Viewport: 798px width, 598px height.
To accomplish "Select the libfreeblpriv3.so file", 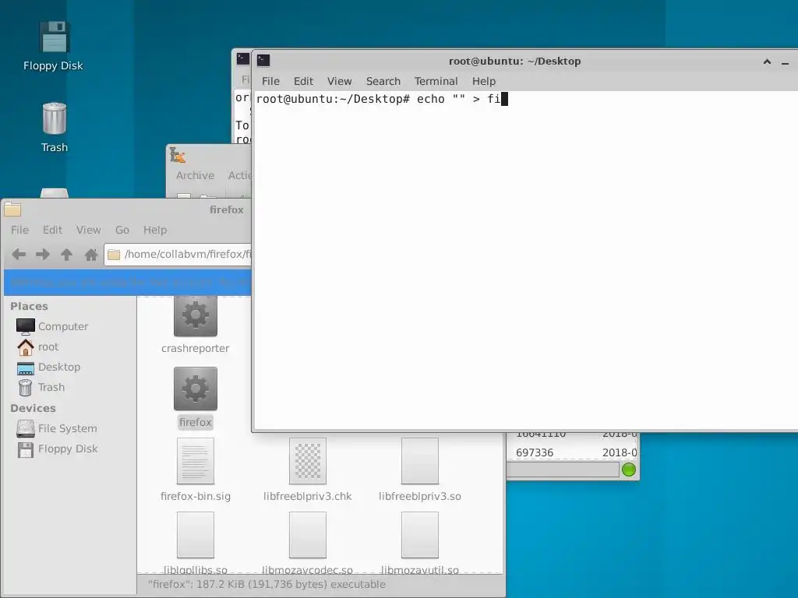I will (x=419, y=461).
